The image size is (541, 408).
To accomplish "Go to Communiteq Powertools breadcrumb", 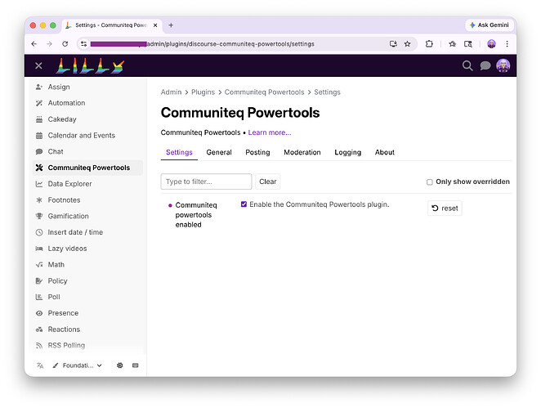I will 264,92.
